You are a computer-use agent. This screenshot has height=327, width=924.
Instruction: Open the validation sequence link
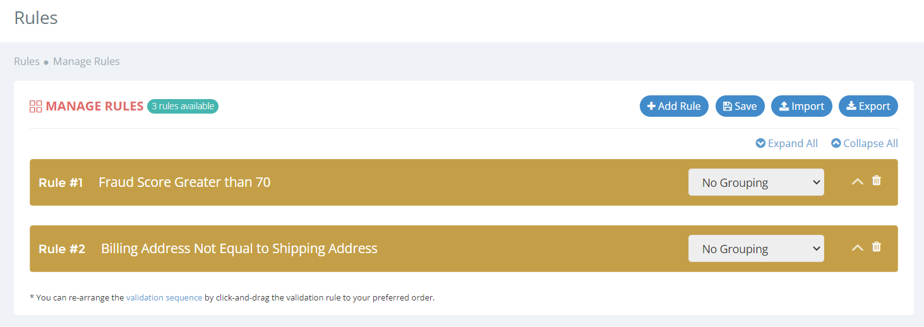click(x=164, y=297)
